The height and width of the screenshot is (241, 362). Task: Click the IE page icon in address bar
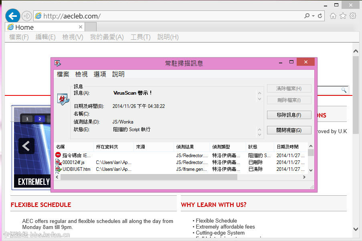(x=38, y=16)
